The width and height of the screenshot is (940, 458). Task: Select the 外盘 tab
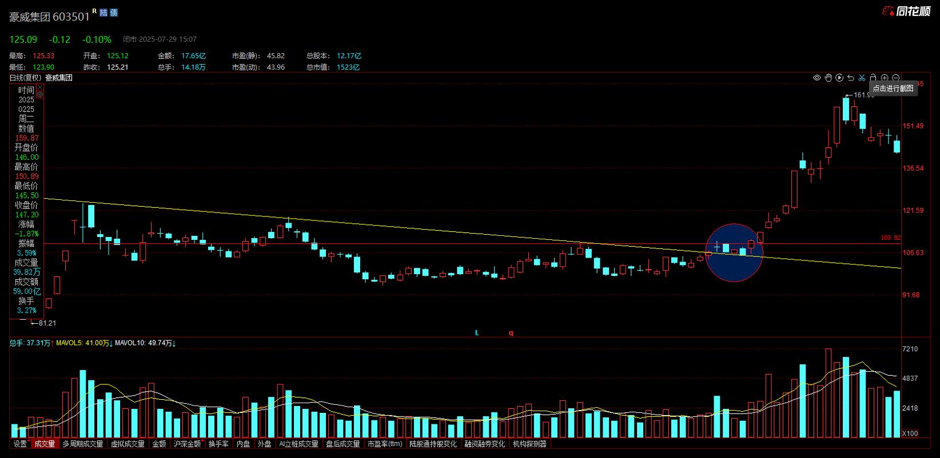tap(264, 444)
